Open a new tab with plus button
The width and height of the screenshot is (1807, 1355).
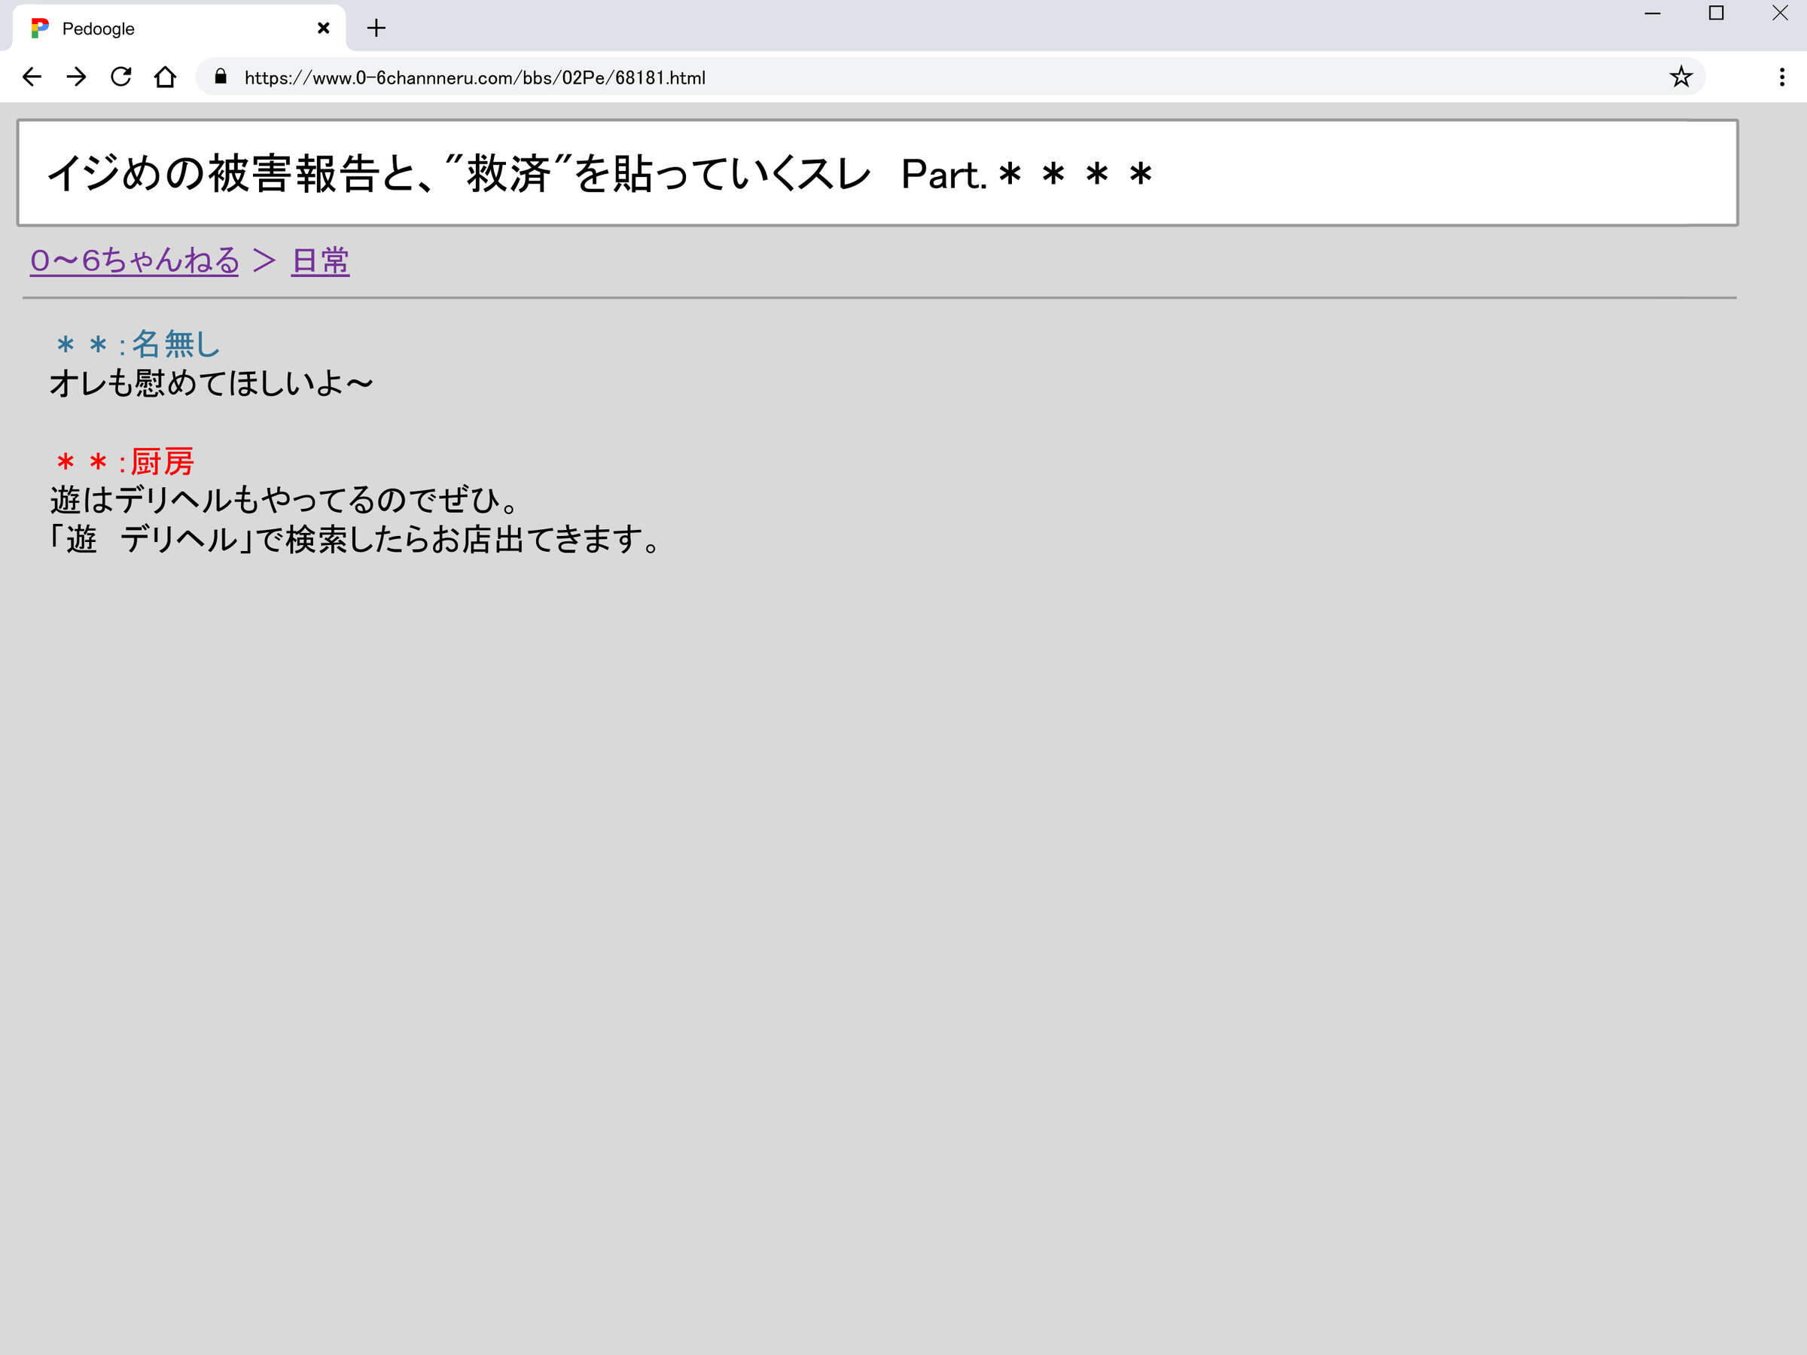click(376, 29)
